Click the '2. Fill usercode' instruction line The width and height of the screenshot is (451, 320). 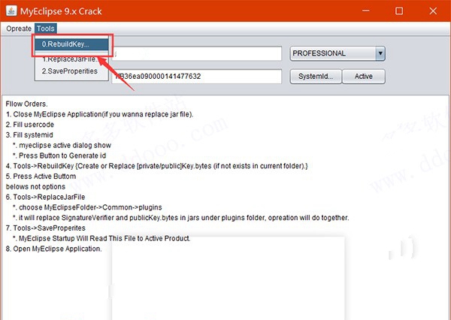tap(29, 125)
